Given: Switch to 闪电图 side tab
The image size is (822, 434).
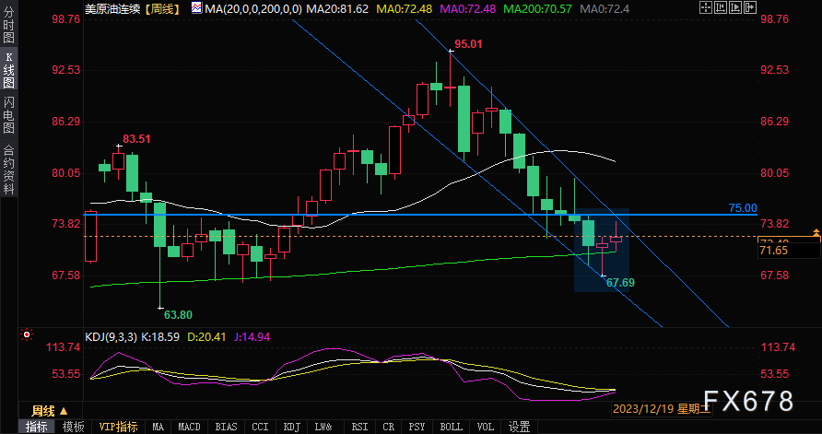Looking at the screenshot, I should click(x=9, y=114).
